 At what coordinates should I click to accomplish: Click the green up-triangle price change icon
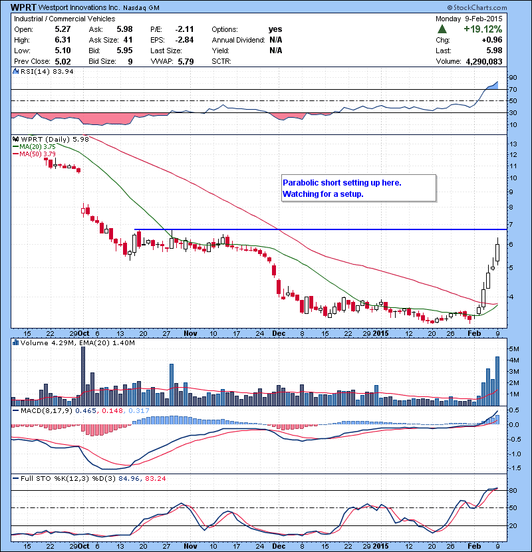tap(442, 29)
